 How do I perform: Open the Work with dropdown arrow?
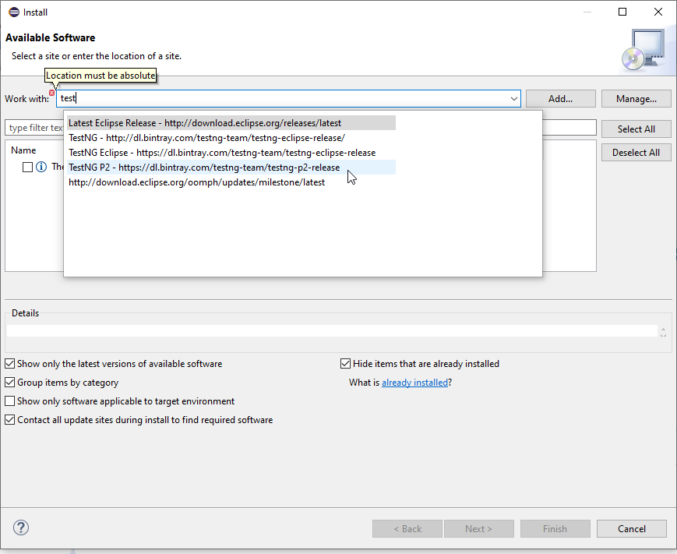(x=514, y=99)
